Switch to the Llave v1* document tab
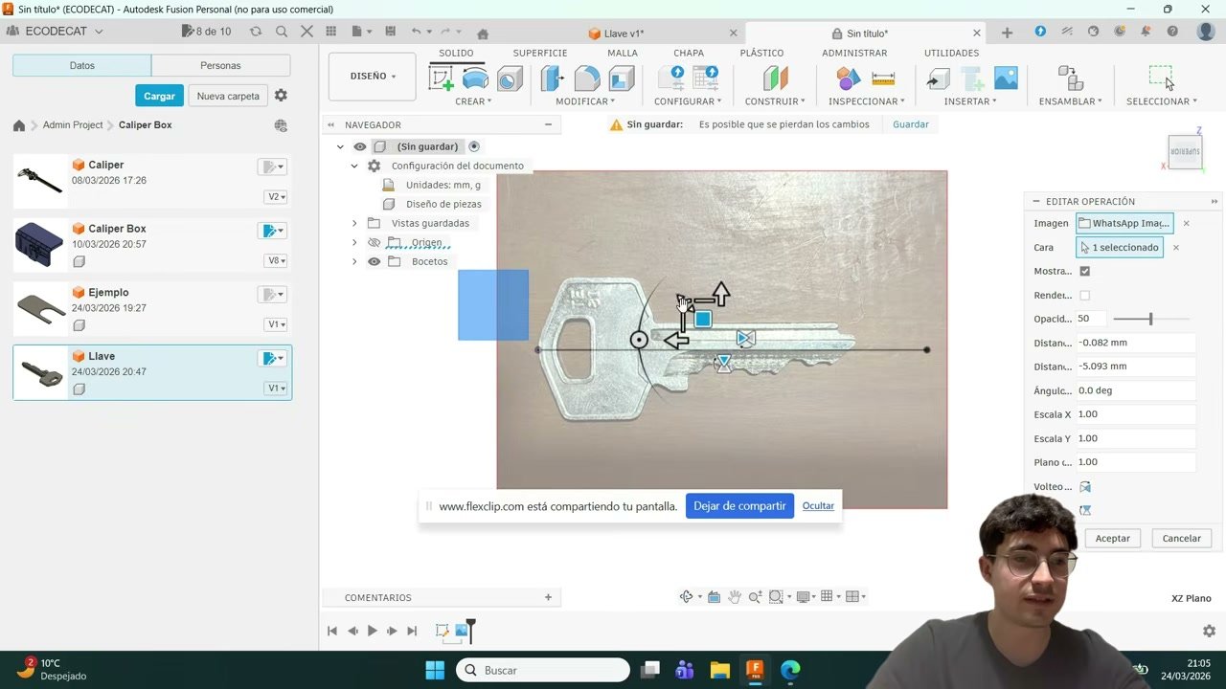 (x=624, y=33)
